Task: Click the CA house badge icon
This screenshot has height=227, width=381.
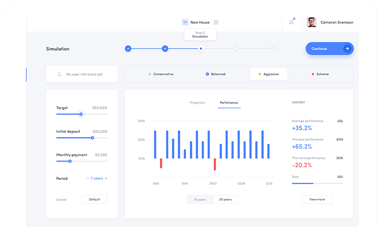Action: (185, 22)
